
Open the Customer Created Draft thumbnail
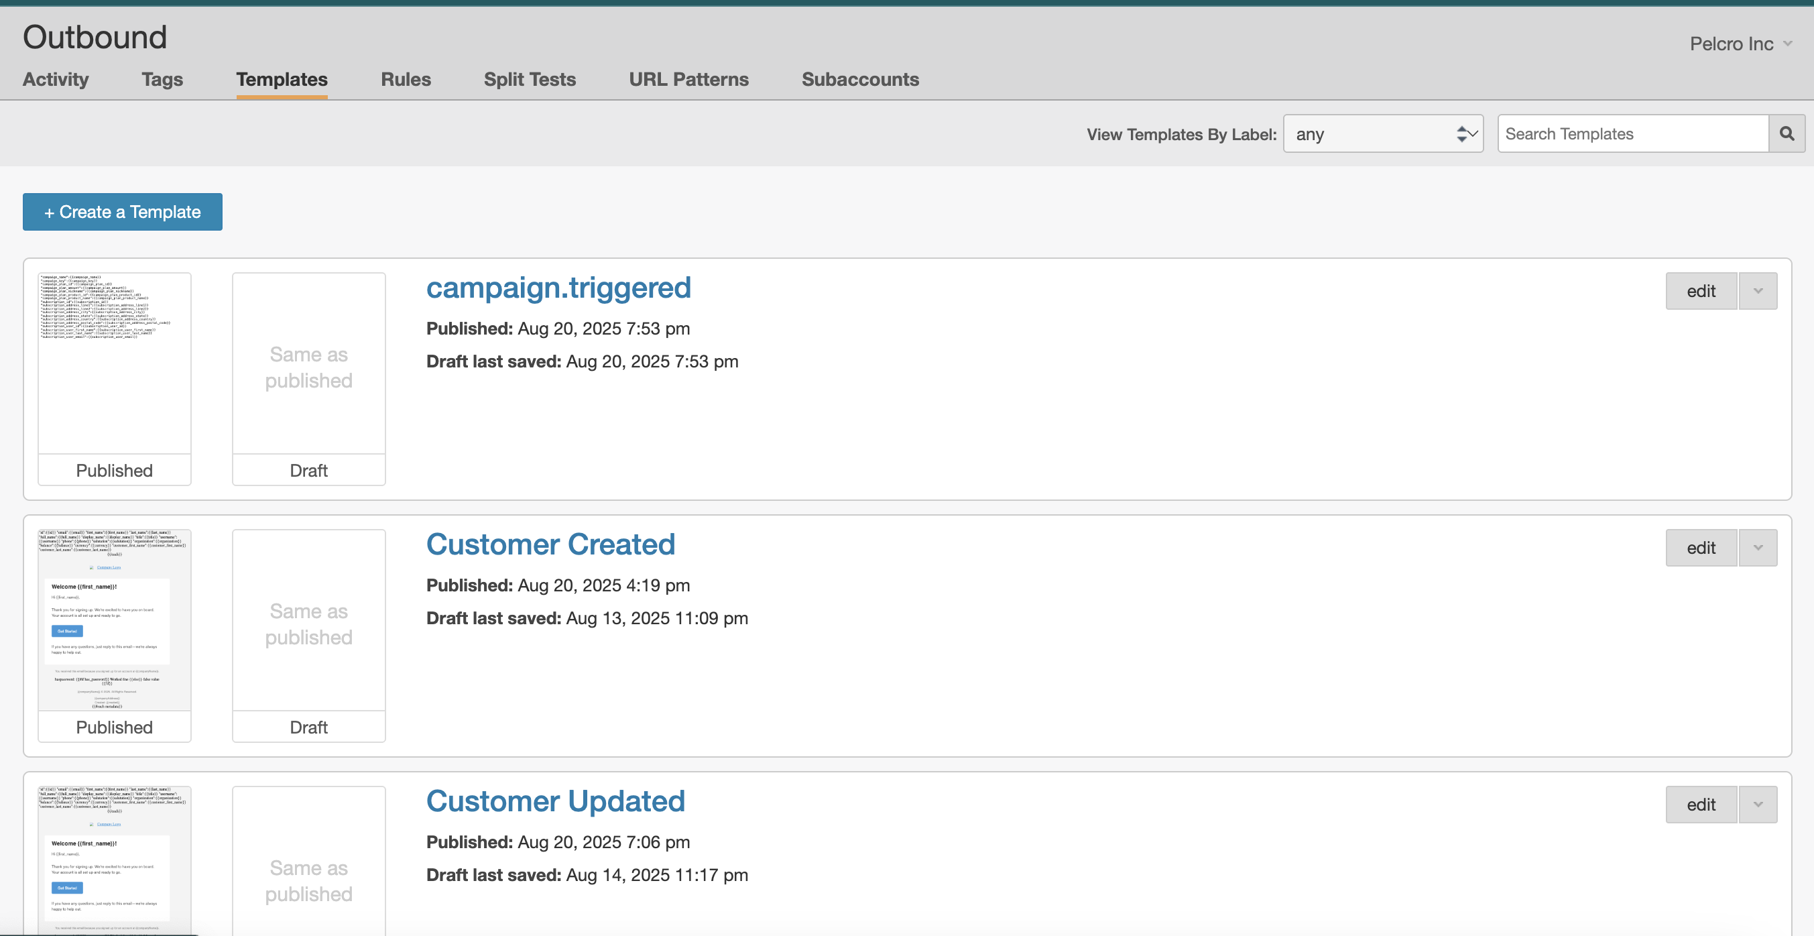tap(308, 636)
